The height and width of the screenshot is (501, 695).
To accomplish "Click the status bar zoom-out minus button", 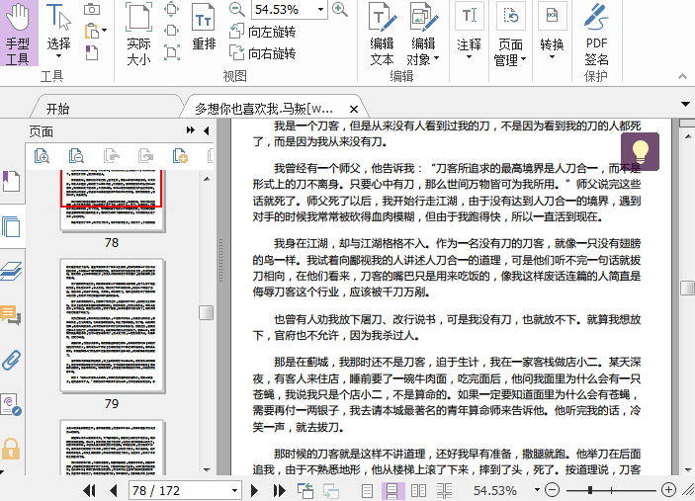I will [552, 490].
